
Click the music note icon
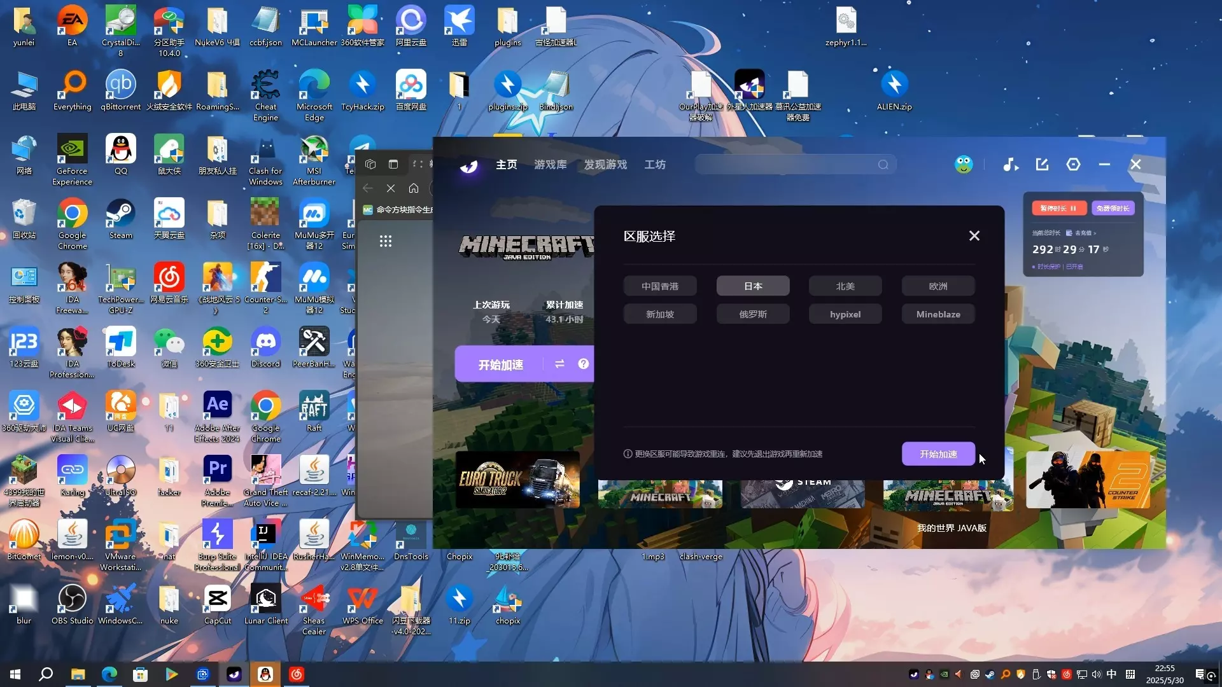(x=1010, y=165)
